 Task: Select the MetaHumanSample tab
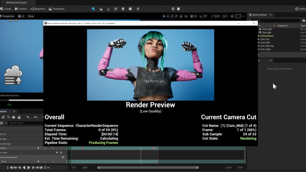(16, 3)
